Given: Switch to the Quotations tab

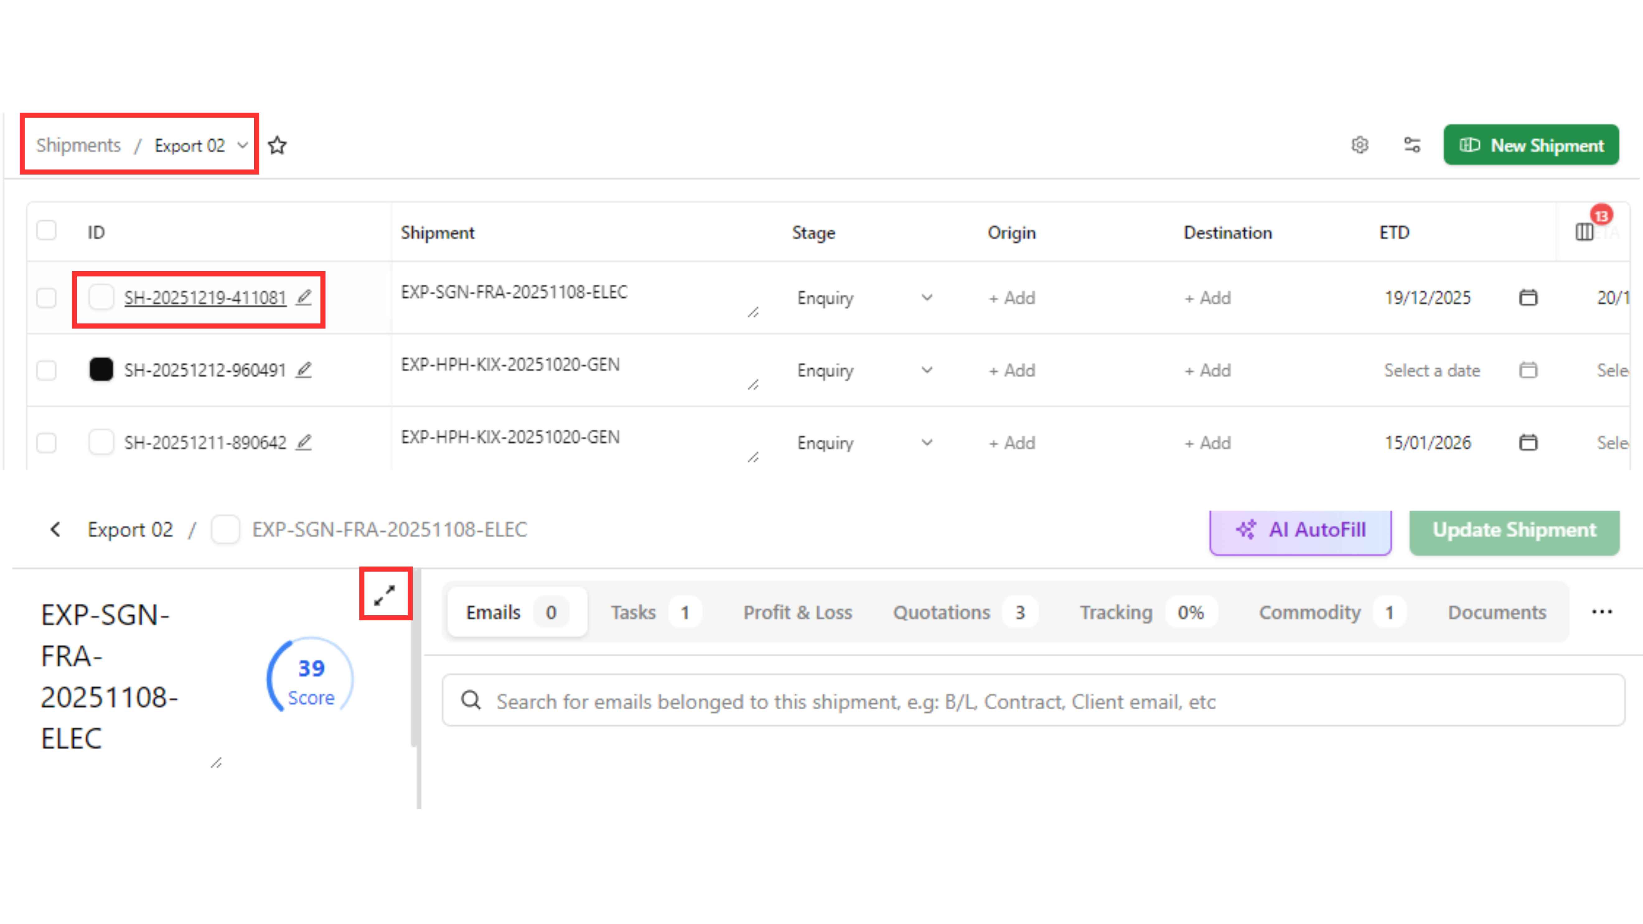Looking at the screenshot, I should coord(941,612).
